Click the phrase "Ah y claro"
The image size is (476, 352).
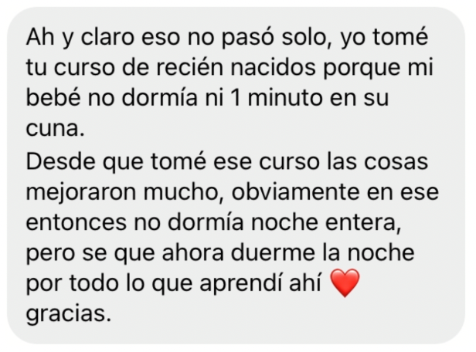80,38
